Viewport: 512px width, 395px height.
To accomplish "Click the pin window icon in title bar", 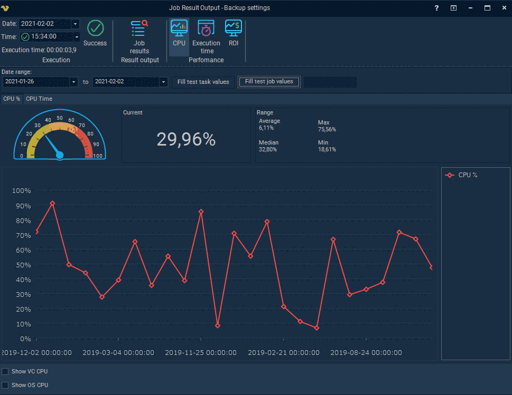I will pos(453,8).
